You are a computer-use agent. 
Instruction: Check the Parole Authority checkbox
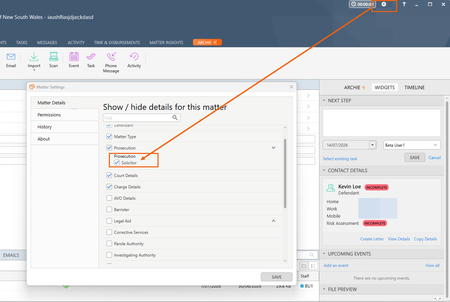point(109,243)
